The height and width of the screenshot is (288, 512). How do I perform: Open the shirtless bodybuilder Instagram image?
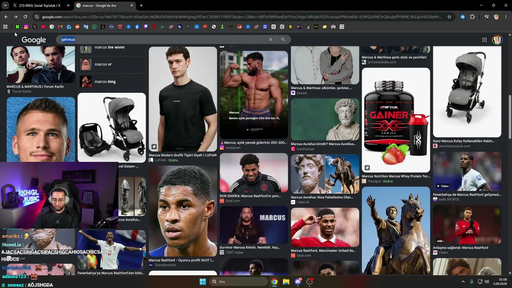(254, 95)
